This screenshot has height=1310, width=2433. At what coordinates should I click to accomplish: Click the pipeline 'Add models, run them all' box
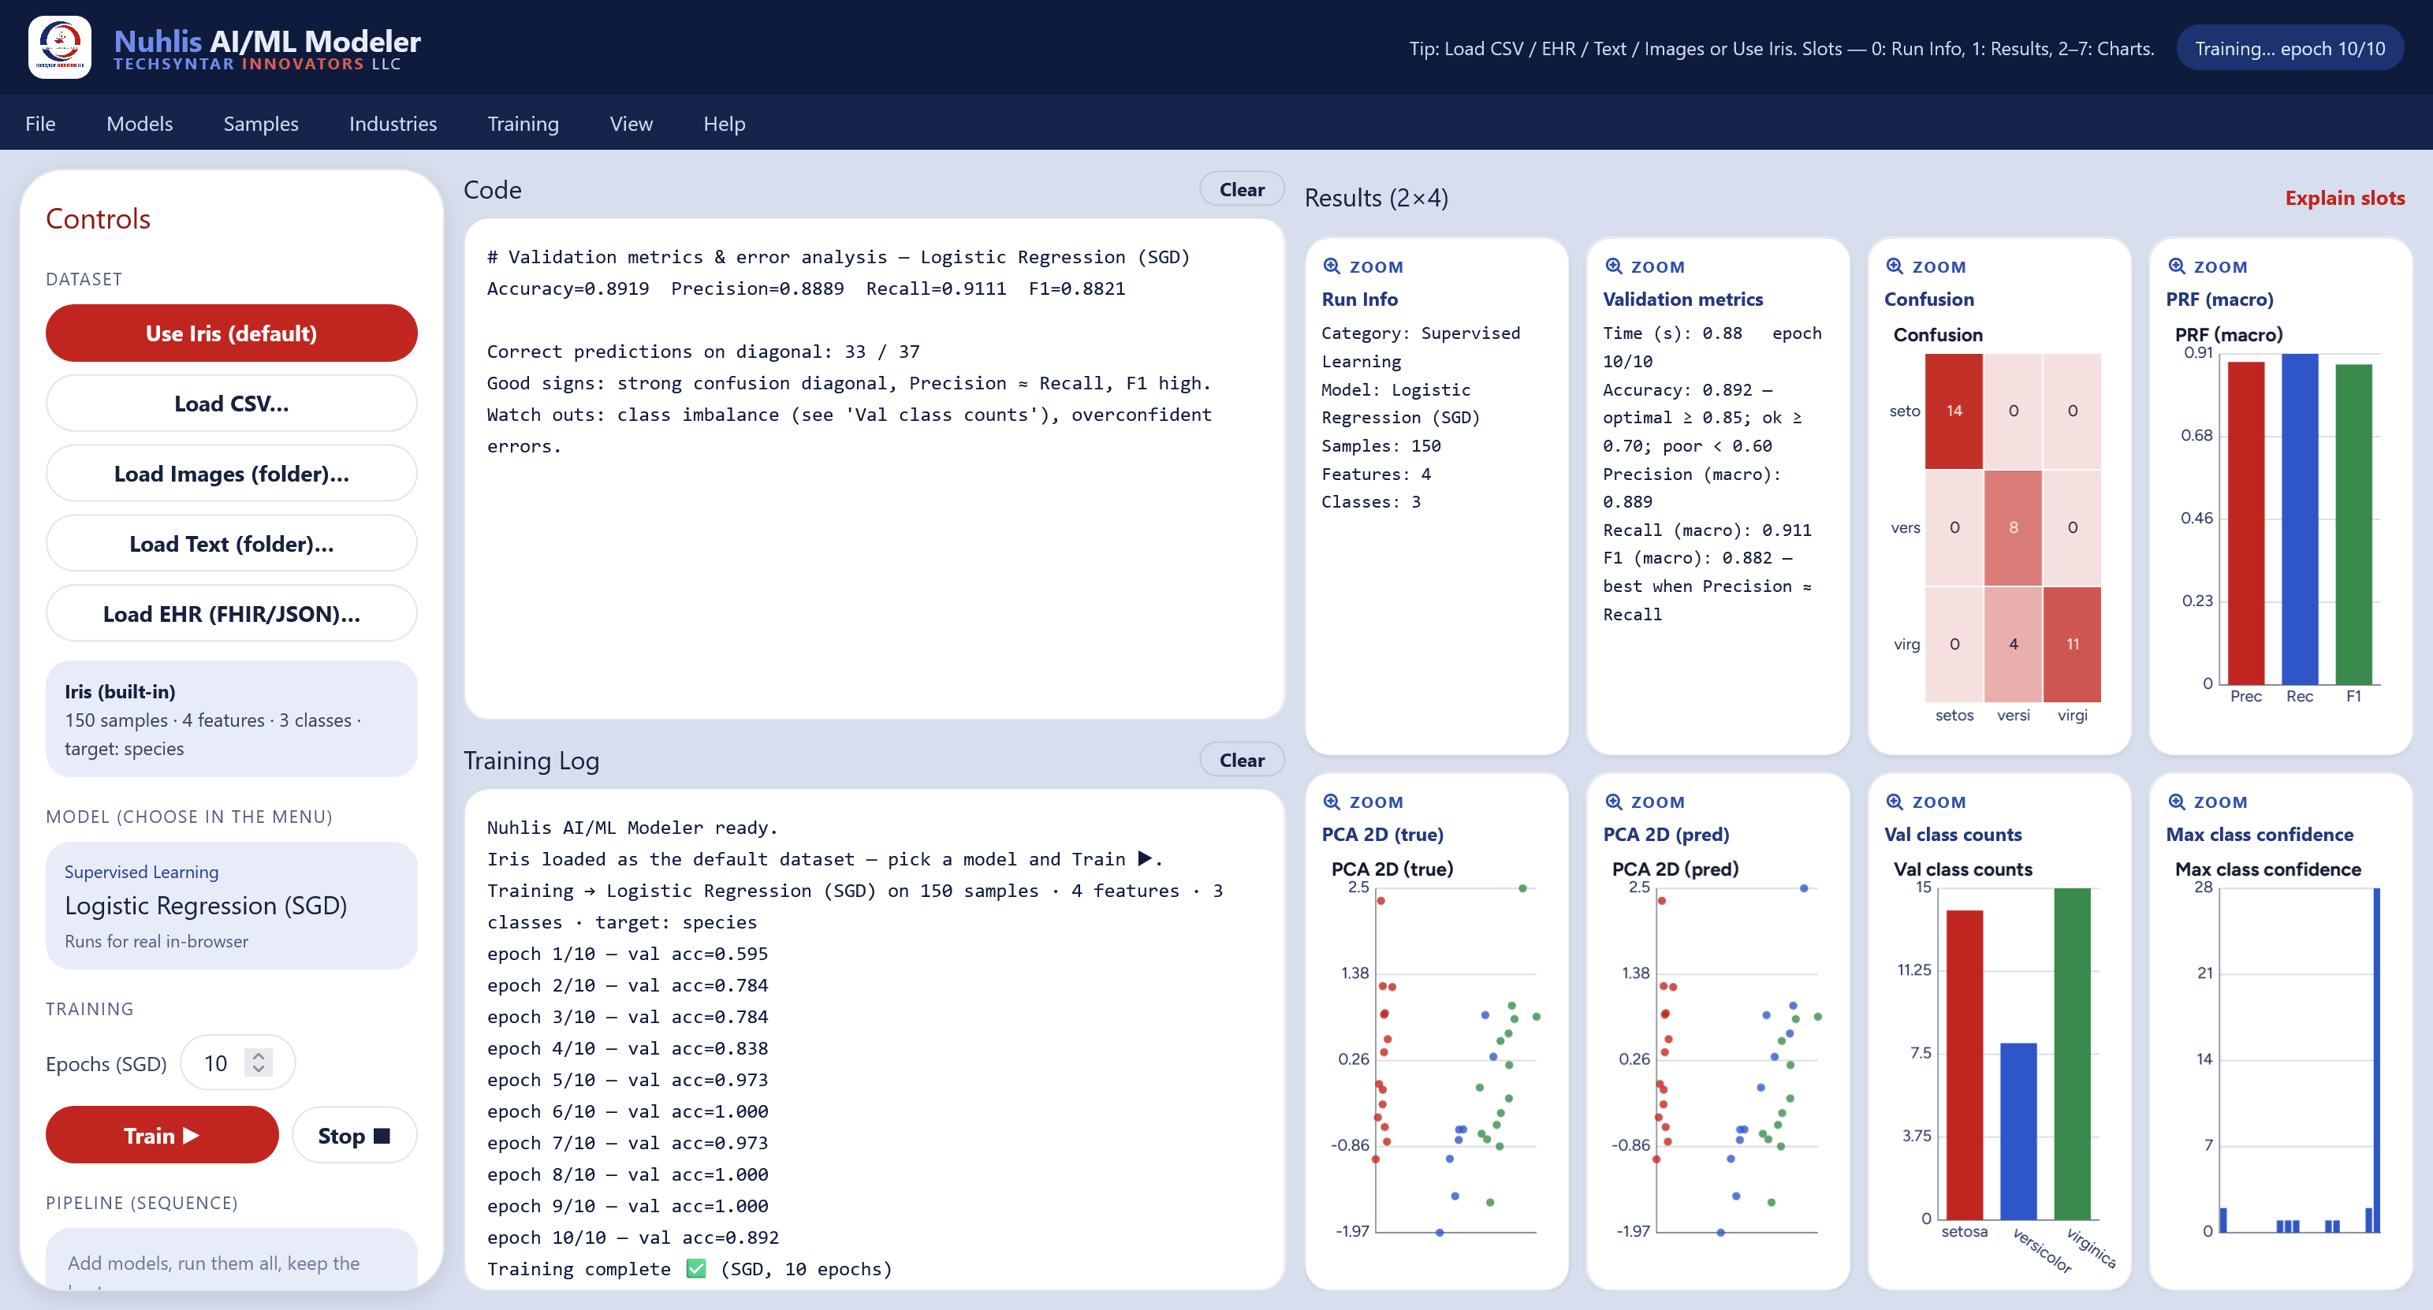tap(232, 1260)
